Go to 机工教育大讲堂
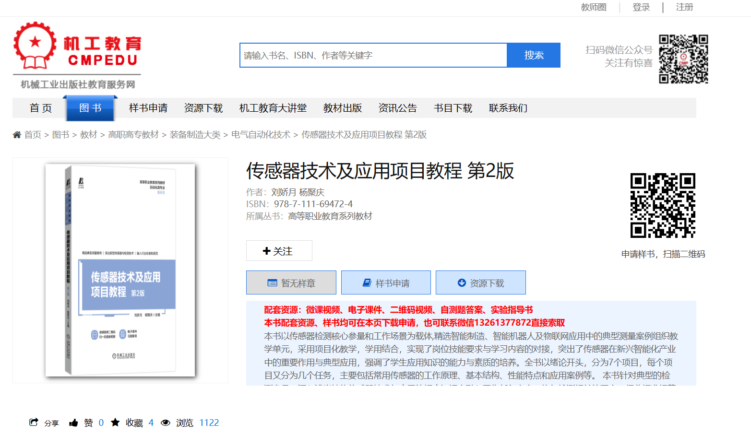 273,108
